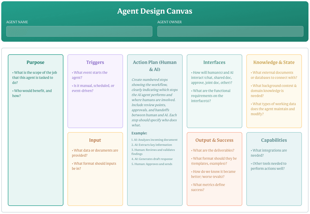Select the Agent Design Canvas title
The image size is (310, 214).
pyautogui.click(x=155, y=11)
